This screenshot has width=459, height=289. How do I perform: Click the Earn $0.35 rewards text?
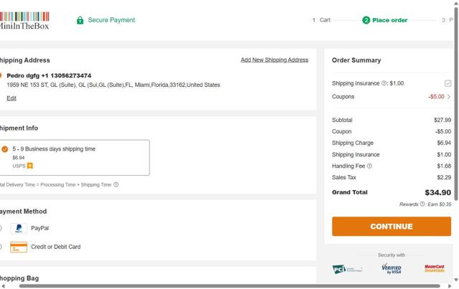coord(440,204)
